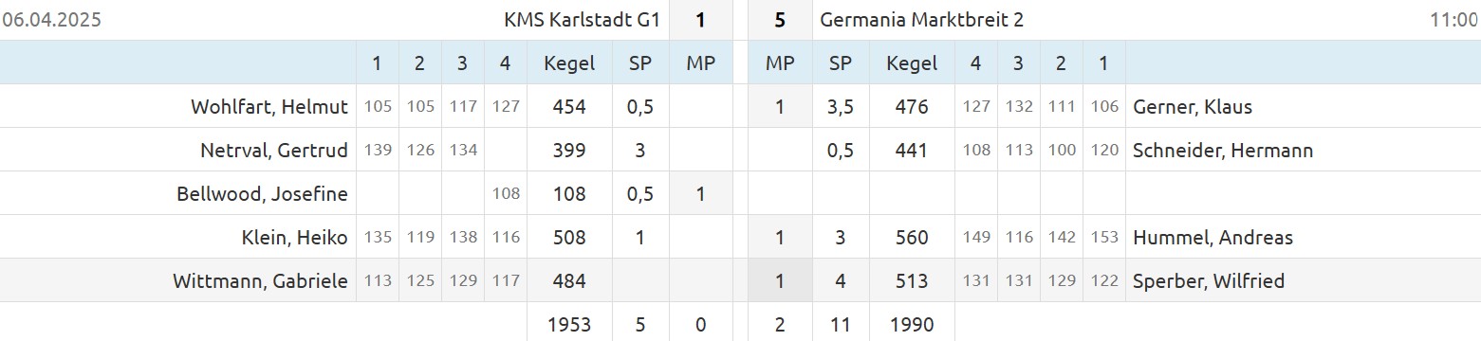Select player Bellwood, Josefine
1481x341 pixels.
262,194
